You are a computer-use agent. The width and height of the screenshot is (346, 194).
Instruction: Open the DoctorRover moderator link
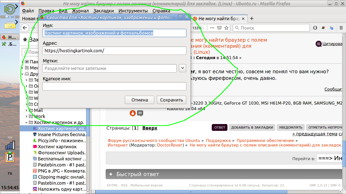pos(170,145)
